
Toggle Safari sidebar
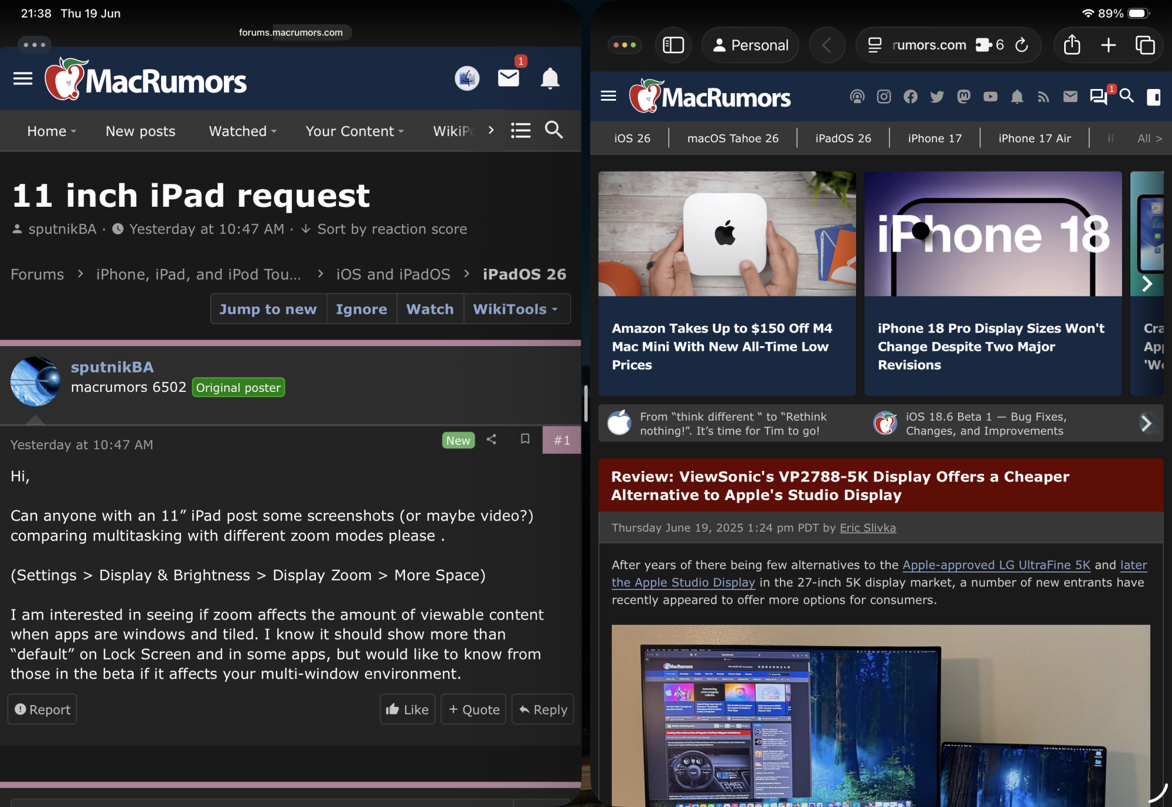[x=673, y=45]
